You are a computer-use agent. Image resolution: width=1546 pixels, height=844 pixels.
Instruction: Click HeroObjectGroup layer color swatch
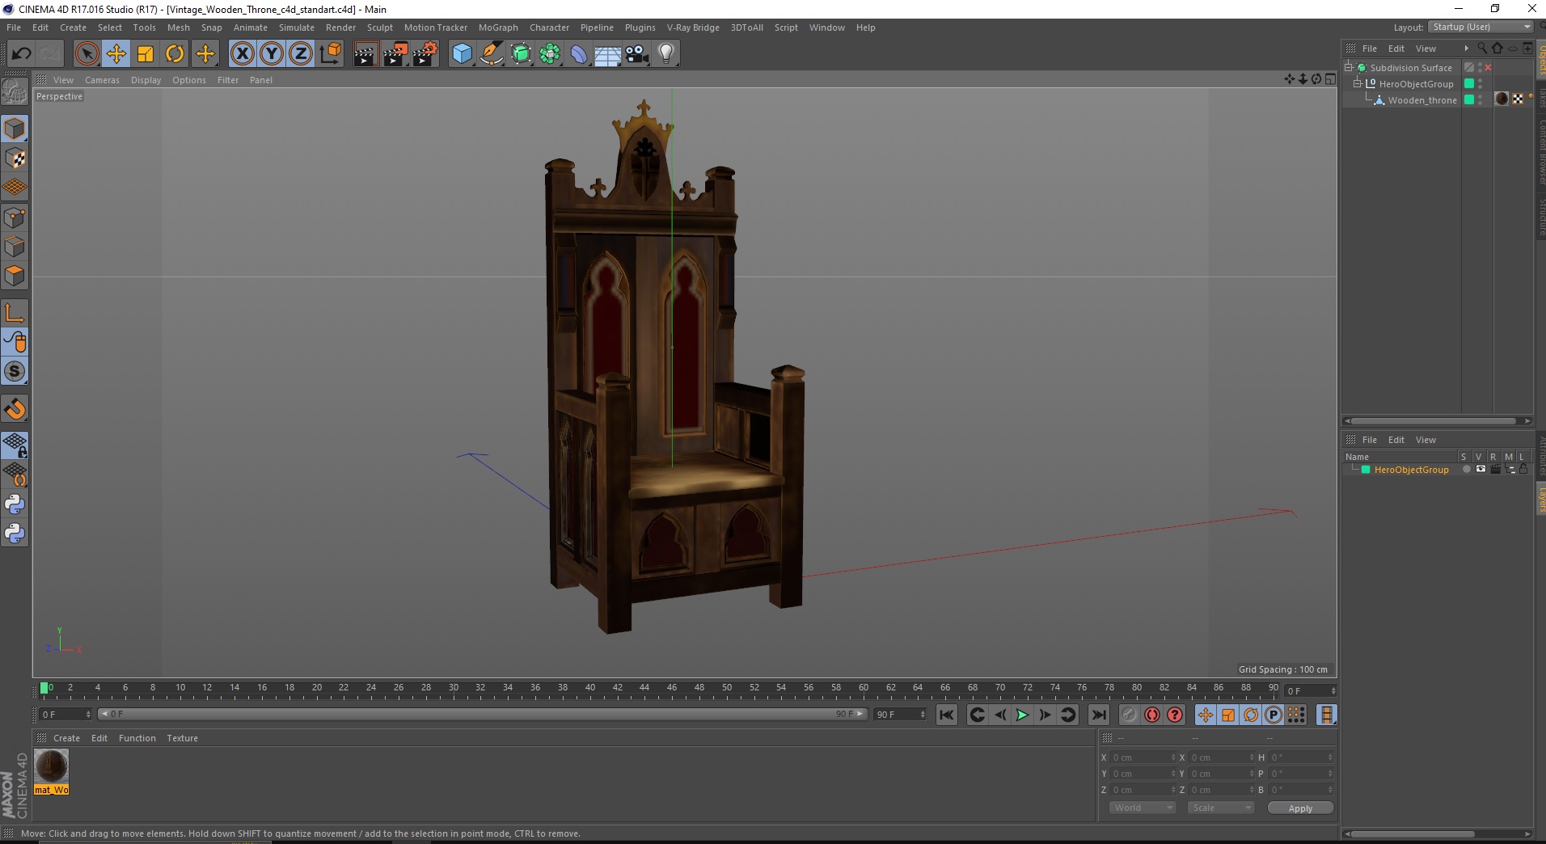[x=1366, y=470]
